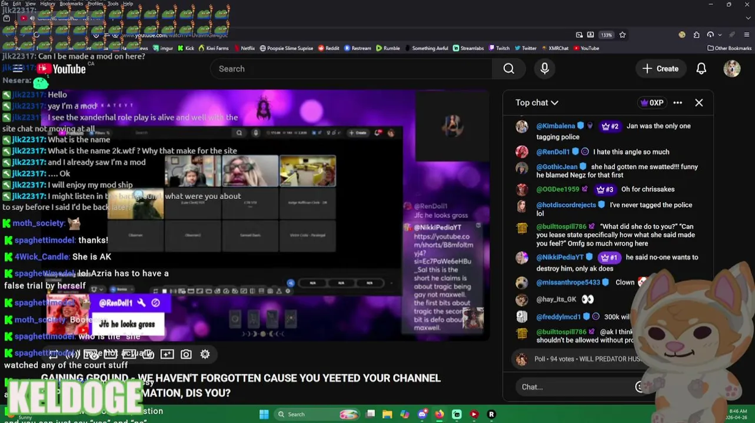Open the Kiwi Farms bookmark
The width and height of the screenshot is (755, 423).
pyautogui.click(x=214, y=48)
